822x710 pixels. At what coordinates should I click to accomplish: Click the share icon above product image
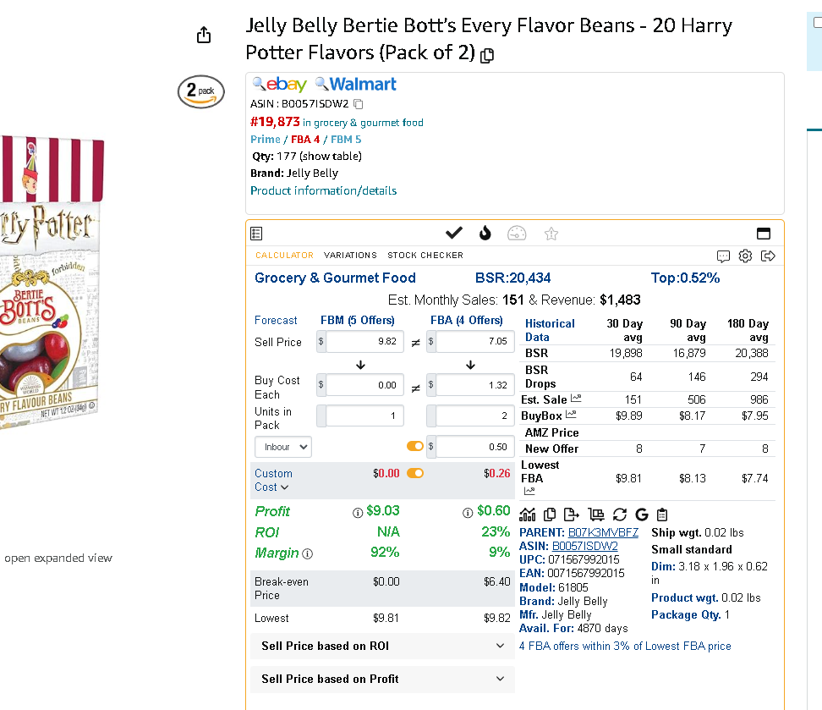click(x=204, y=36)
